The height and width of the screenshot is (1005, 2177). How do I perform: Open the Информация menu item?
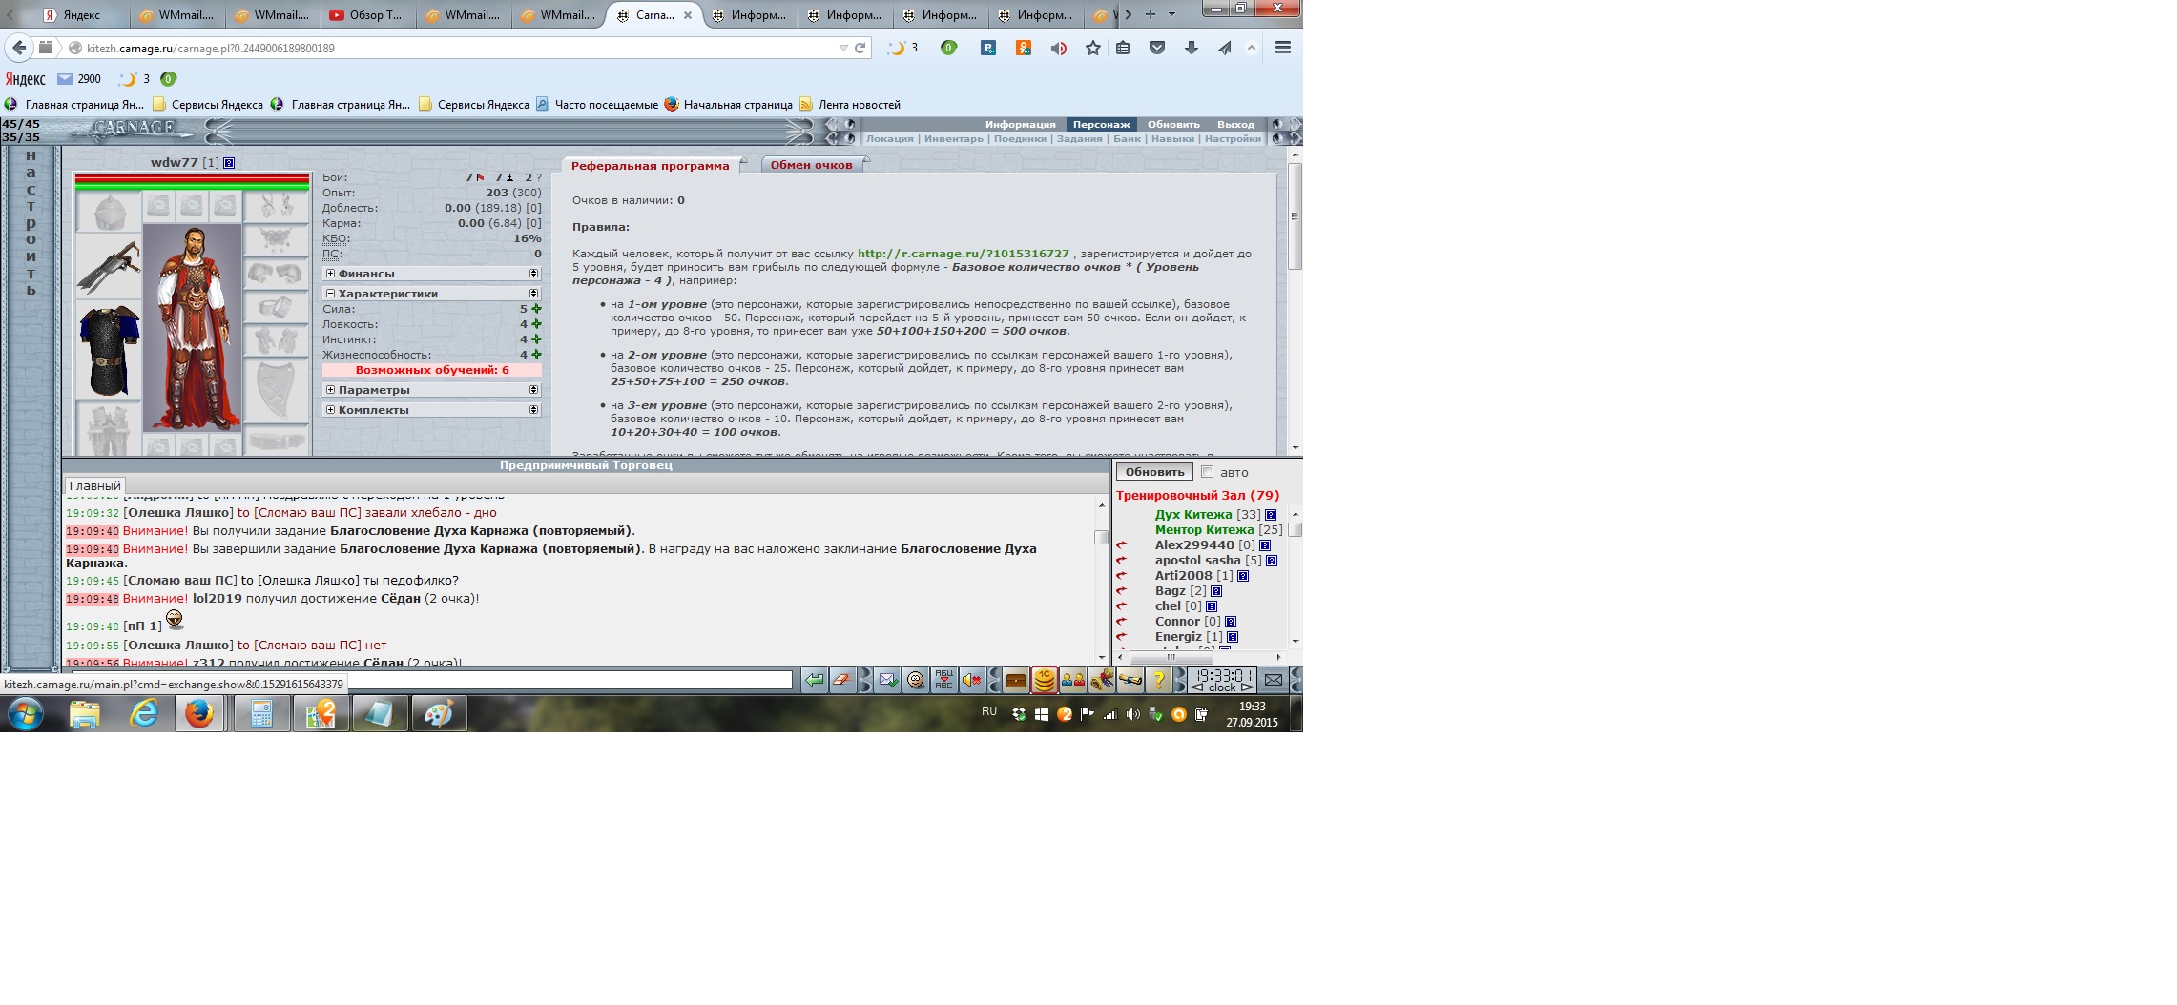click(1020, 125)
